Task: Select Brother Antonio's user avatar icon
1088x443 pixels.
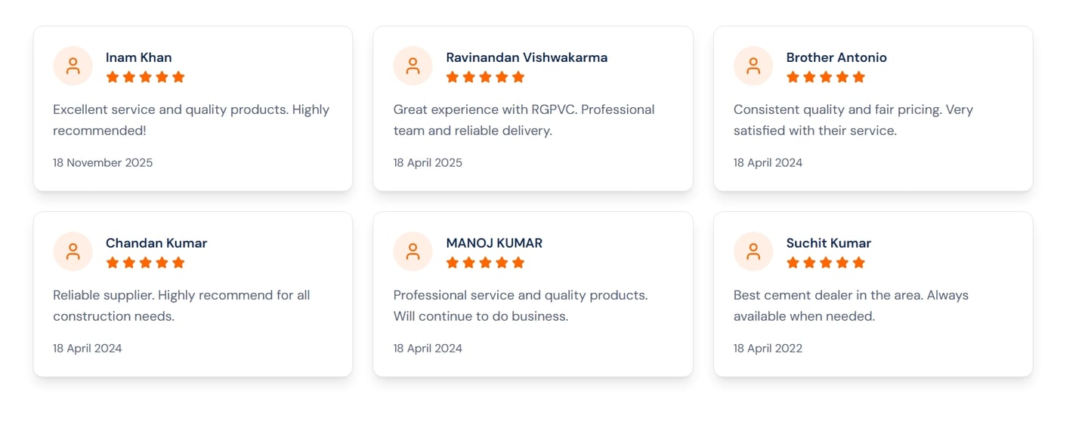Action: point(753,66)
